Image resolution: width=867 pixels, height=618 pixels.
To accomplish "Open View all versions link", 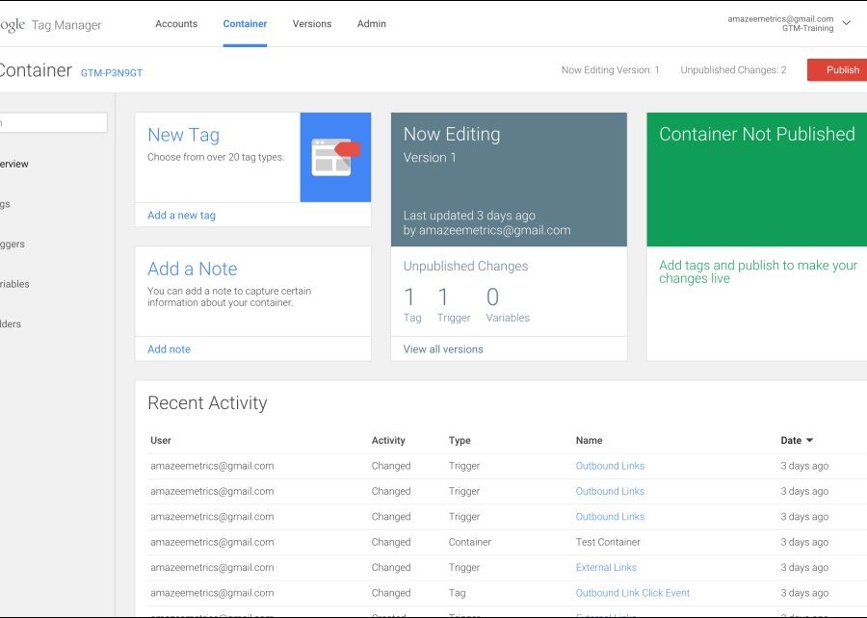I will [x=443, y=349].
